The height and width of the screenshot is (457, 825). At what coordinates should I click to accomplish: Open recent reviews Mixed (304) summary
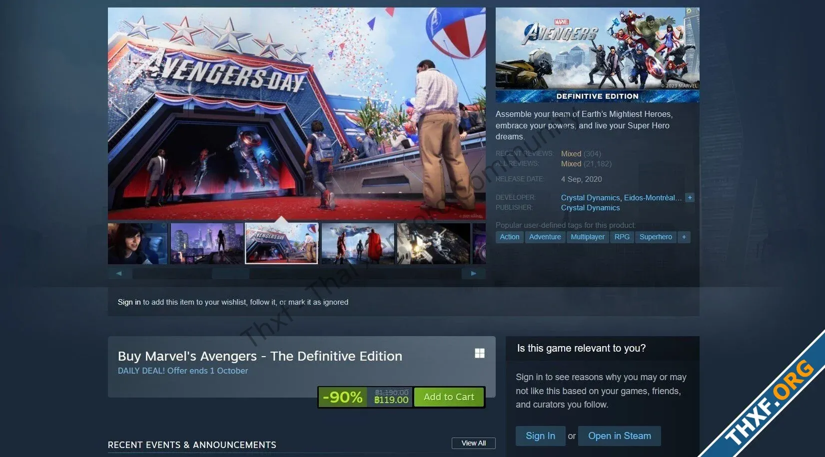(x=581, y=154)
